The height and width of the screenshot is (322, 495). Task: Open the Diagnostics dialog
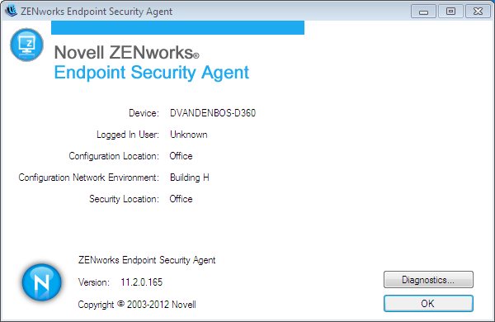pos(428,280)
